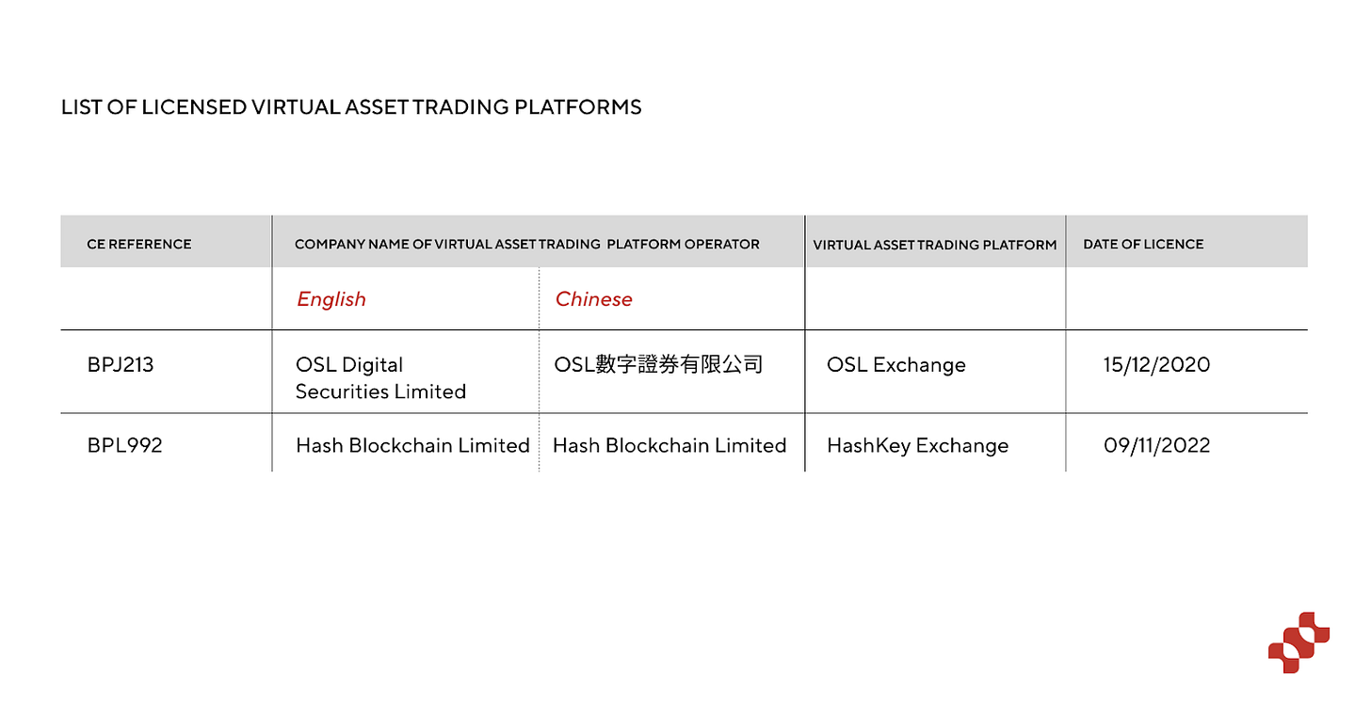Click the empty cell below Date of Licence header
Screen dimensions: 1371x702
[x=1186, y=299]
